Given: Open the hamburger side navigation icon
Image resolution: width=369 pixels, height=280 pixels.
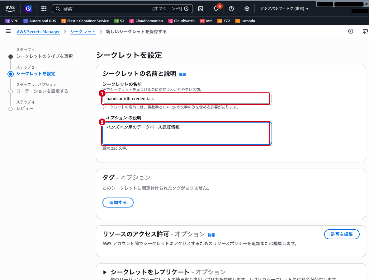Looking at the screenshot, I should (8, 31).
